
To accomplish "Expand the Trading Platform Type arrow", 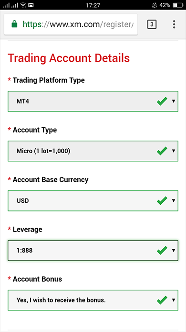I will 174,101.
